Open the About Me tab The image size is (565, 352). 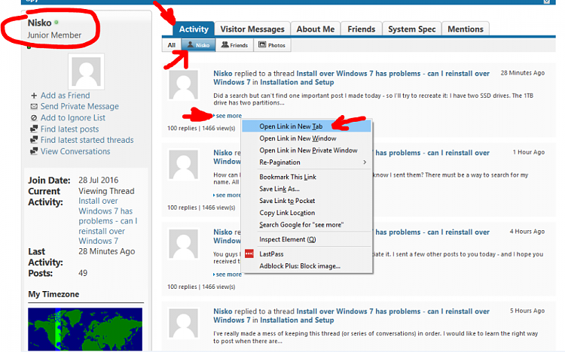316,29
